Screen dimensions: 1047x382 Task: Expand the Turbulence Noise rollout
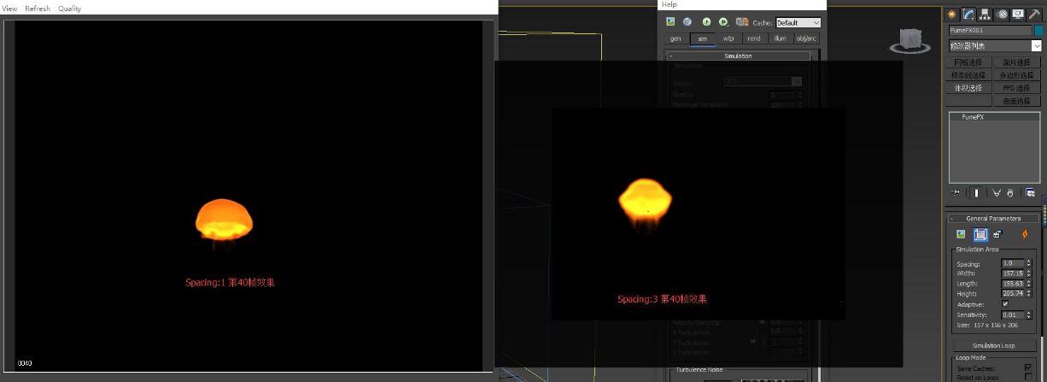pyautogui.click(x=699, y=370)
